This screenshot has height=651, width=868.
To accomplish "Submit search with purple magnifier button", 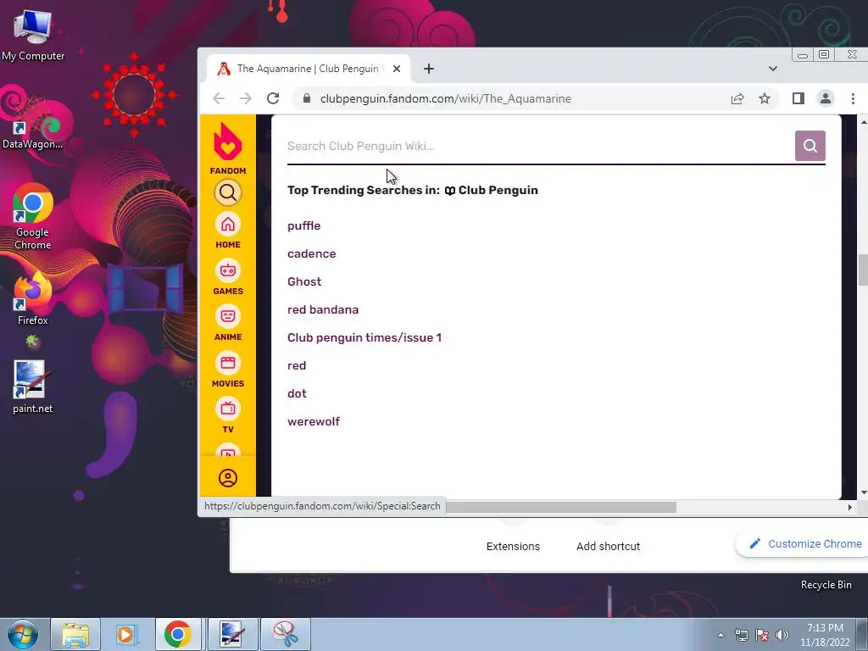I will point(810,146).
